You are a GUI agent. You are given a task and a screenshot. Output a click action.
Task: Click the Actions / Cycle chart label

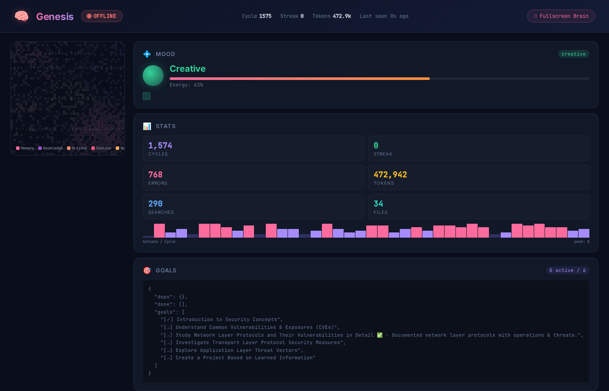[159, 242]
